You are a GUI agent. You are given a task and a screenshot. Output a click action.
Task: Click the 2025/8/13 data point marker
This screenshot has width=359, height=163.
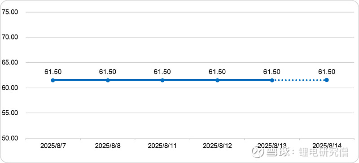272,80
